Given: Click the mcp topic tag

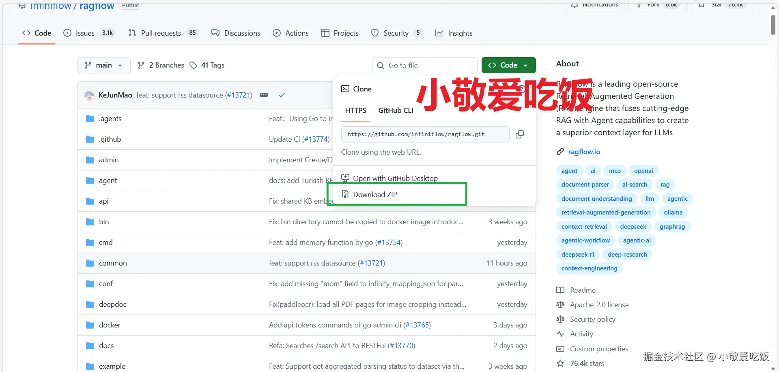Looking at the screenshot, I should 615,171.
